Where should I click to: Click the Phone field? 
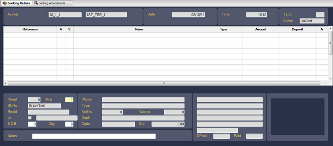[x=143, y=100]
